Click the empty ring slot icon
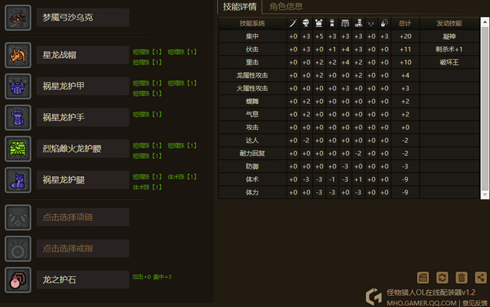The image size is (490, 307). 18,249
